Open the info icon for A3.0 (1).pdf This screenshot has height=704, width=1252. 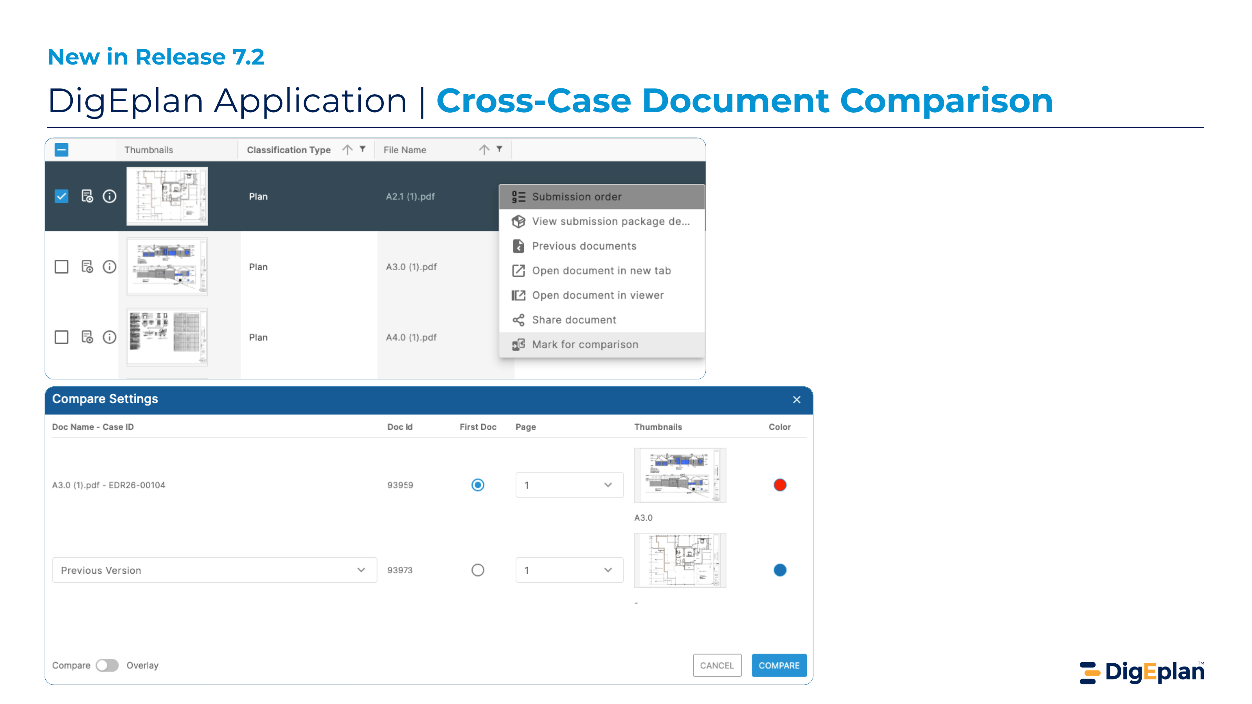(x=110, y=267)
